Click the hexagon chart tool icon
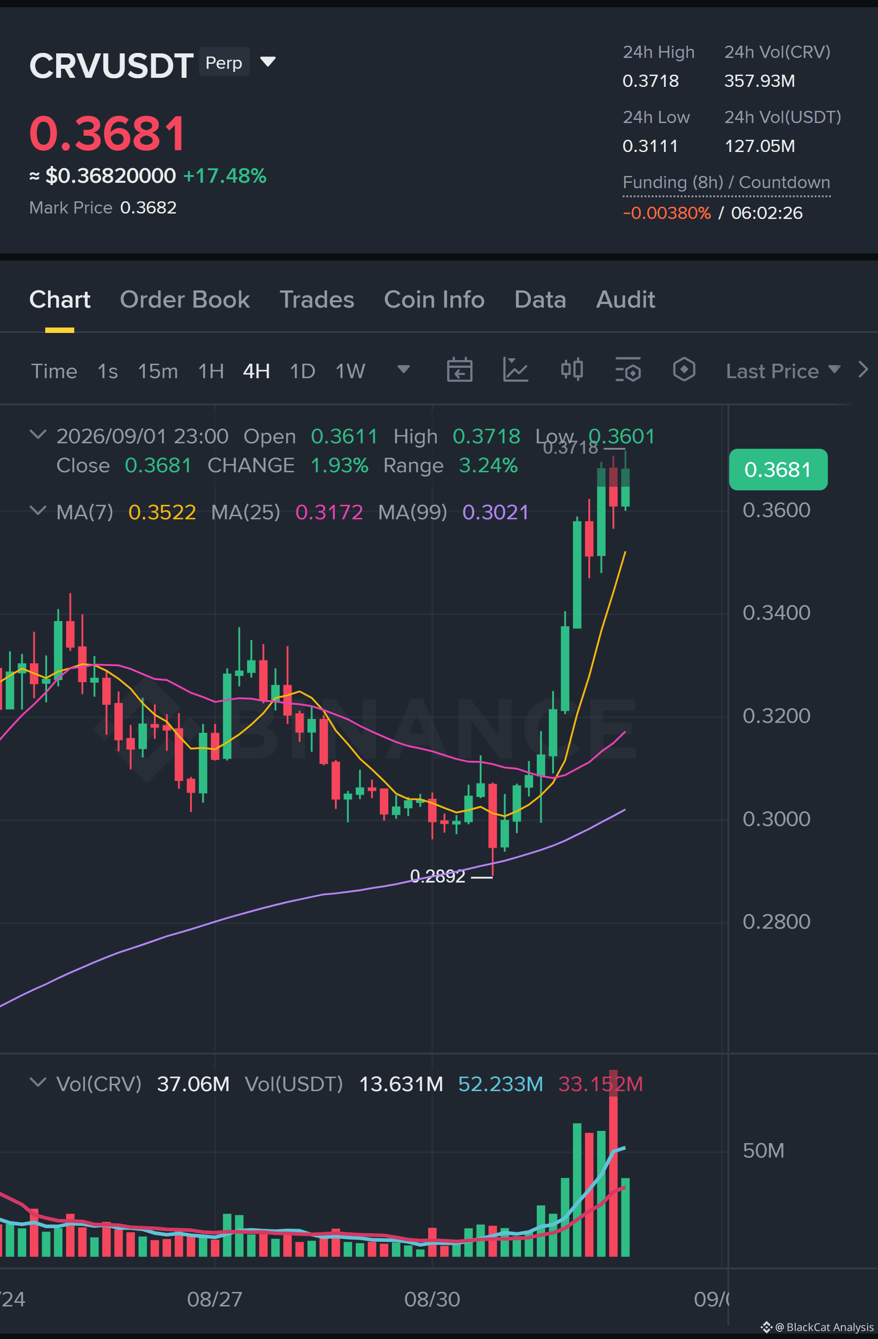878x1339 pixels. (684, 370)
